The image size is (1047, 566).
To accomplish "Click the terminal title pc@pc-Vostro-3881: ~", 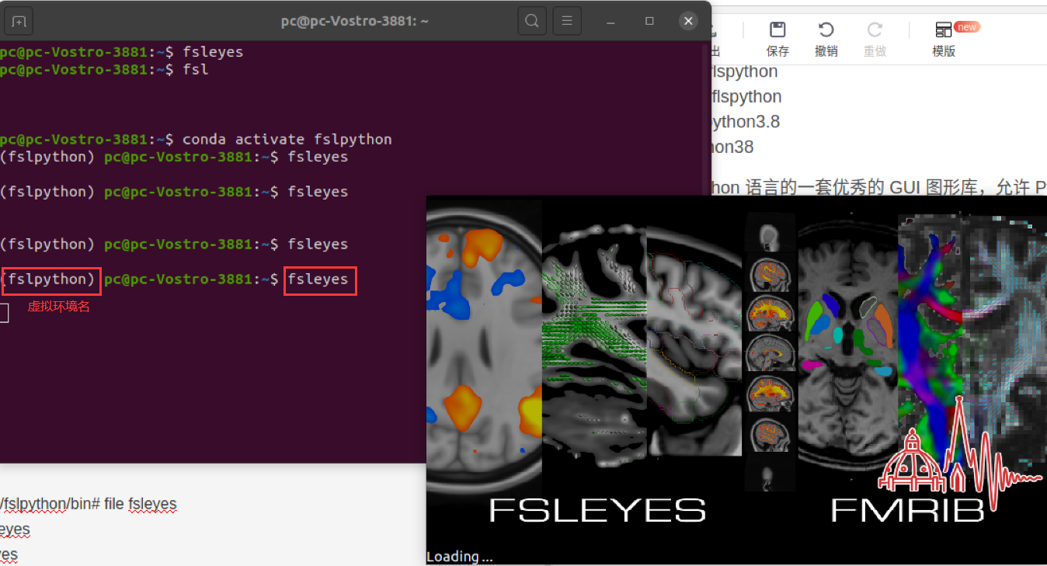I will pyautogui.click(x=355, y=22).
